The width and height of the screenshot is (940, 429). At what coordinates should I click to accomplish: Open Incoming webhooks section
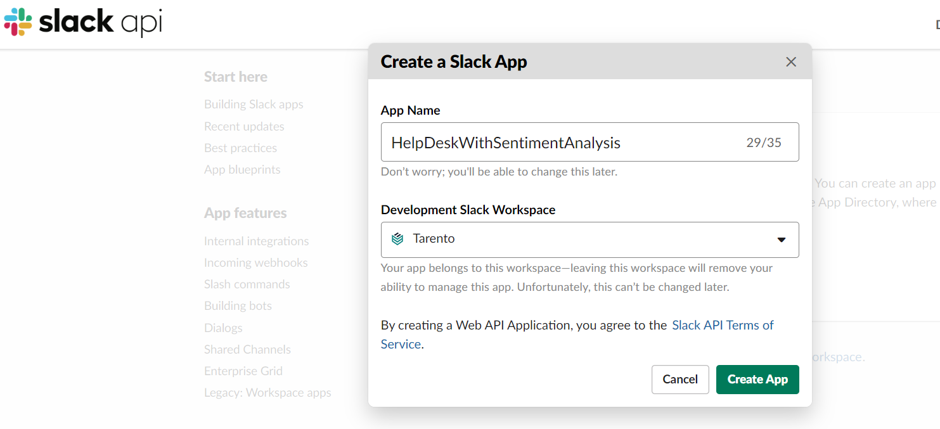point(255,262)
